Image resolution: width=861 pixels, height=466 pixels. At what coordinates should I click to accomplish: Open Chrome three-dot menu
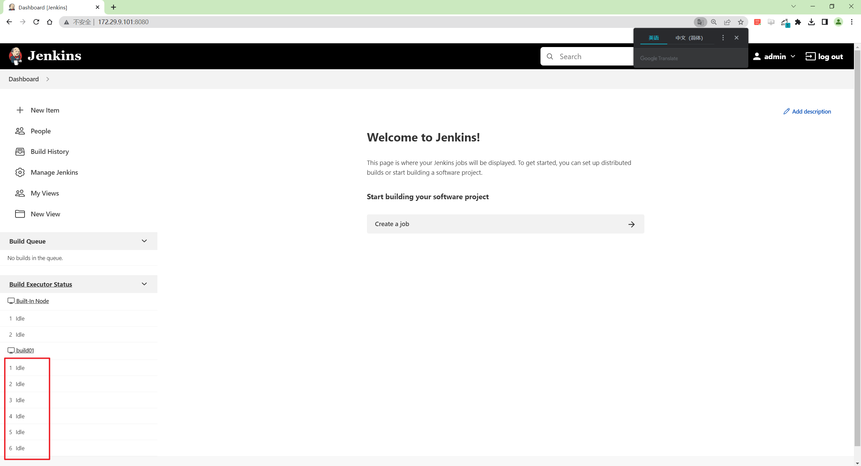click(852, 22)
